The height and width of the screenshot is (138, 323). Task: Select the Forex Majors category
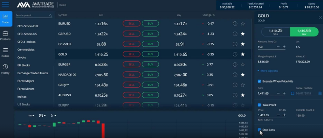click(x=26, y=81)
